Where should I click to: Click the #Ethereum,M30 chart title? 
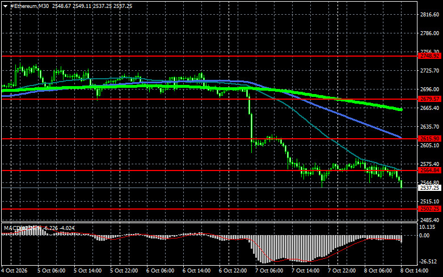tap(29, 6)
